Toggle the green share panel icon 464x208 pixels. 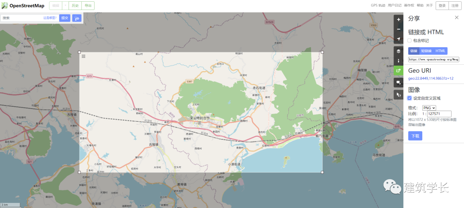click(398, 71)
